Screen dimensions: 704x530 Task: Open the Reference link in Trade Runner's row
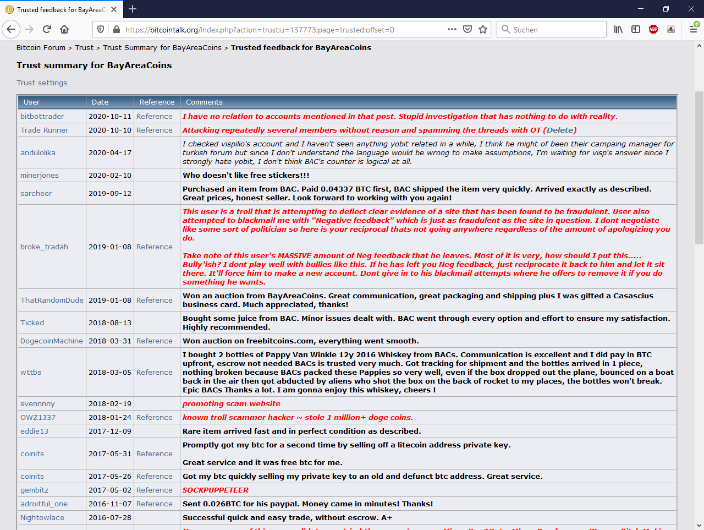pos(155,130)
